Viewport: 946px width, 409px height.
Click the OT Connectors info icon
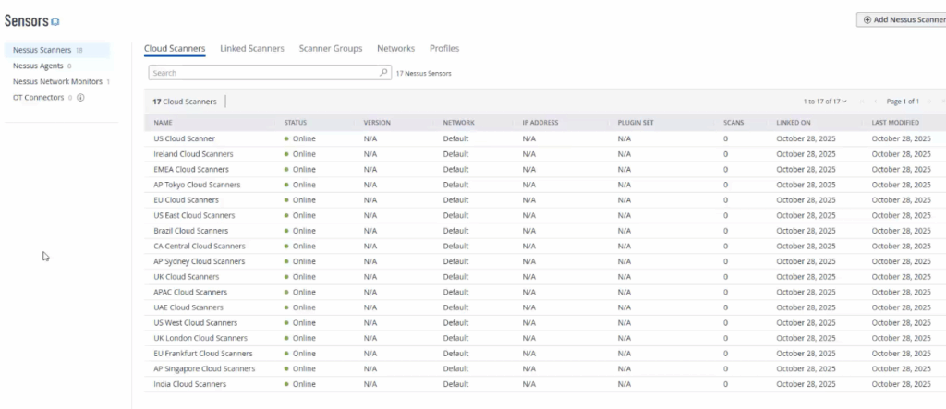click(81, 97)
